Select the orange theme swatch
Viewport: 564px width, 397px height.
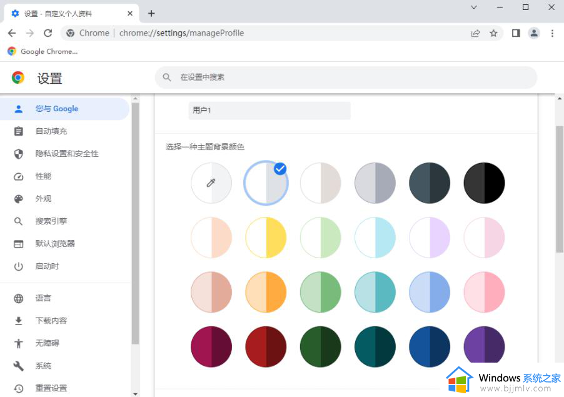[x=266, y=293]
